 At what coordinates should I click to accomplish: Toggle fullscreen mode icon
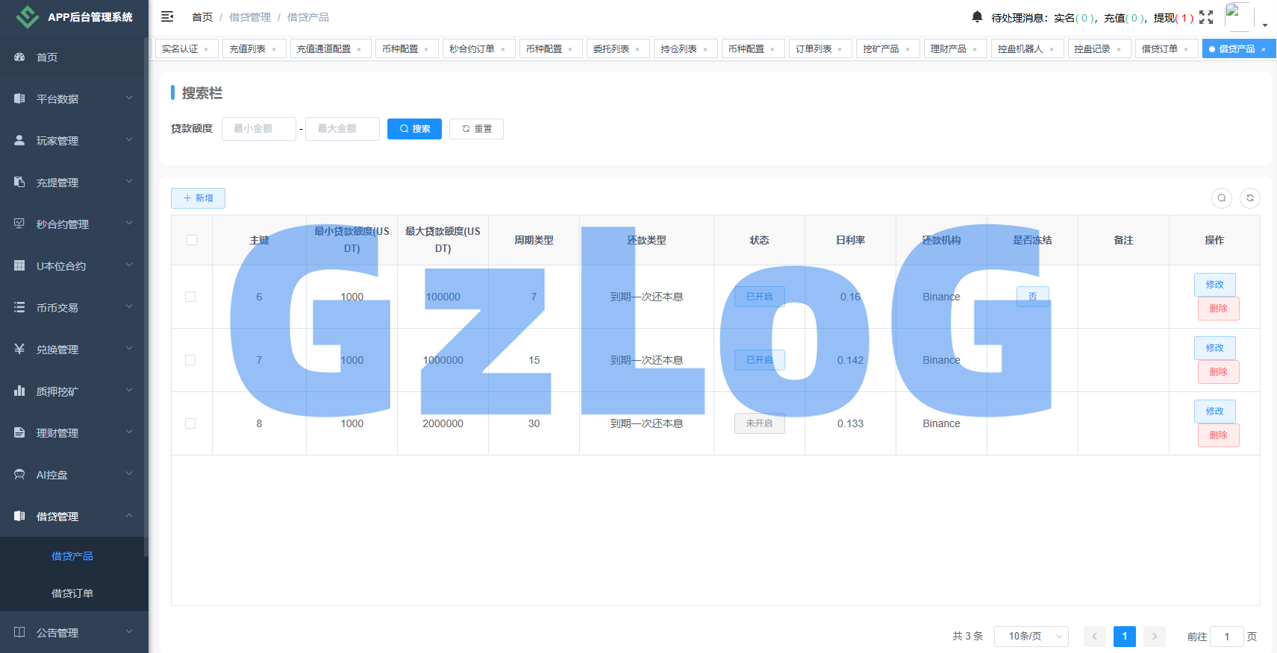1206,17
